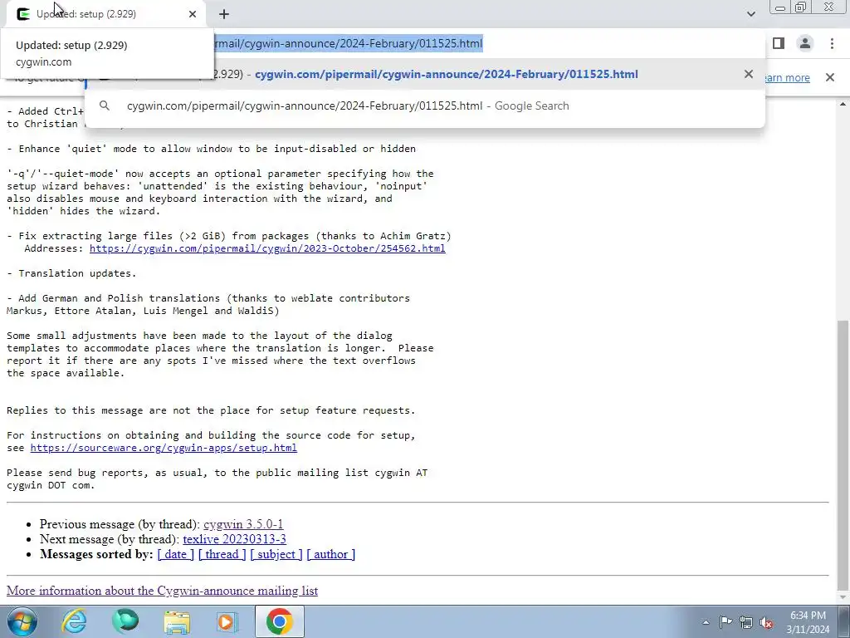Follow the Learn more link
Image resolution: width=850 pixels, height=638 pixels.
pyautogui.click(x=785, y=77)
